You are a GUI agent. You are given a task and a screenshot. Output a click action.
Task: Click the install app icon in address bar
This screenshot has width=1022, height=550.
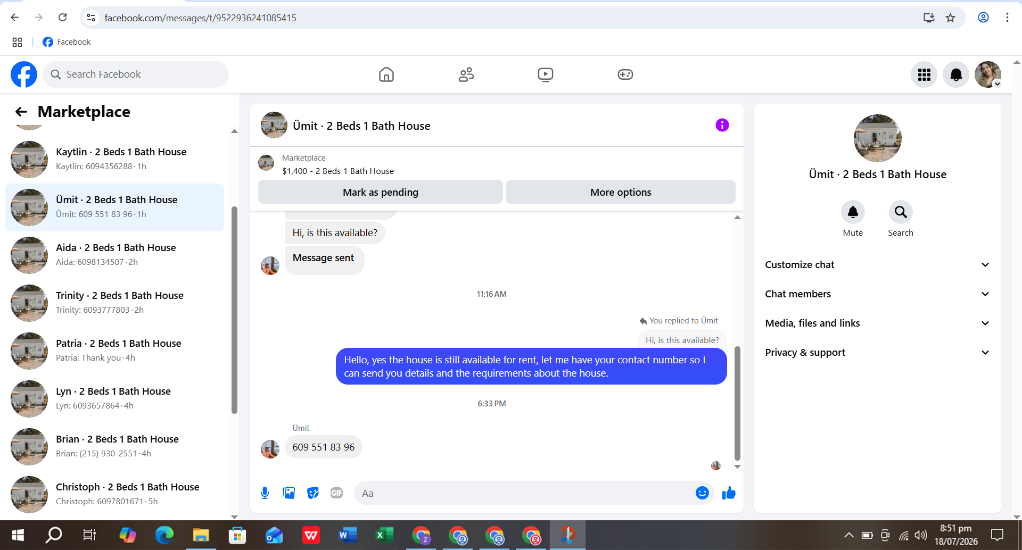point(929,18)
